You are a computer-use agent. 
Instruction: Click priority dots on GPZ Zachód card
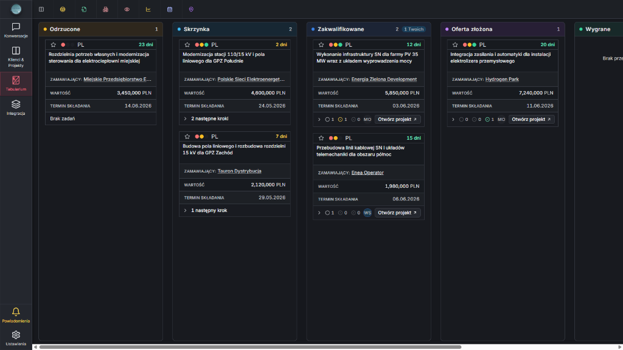pyautogui.click(x=201, y=137)
